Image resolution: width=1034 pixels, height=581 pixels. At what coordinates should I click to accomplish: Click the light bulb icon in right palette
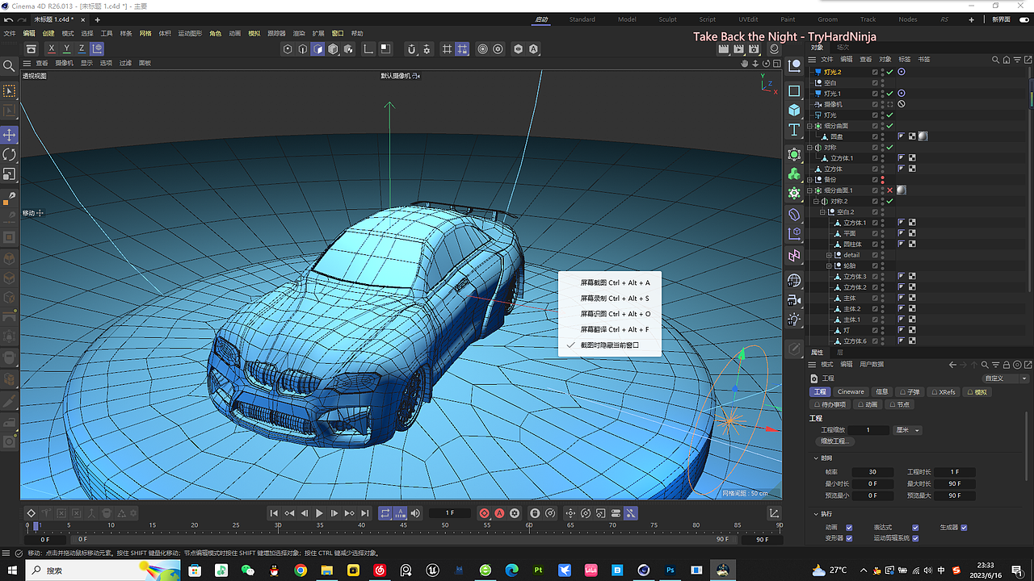pyautogui.click(x=794, y=320)
